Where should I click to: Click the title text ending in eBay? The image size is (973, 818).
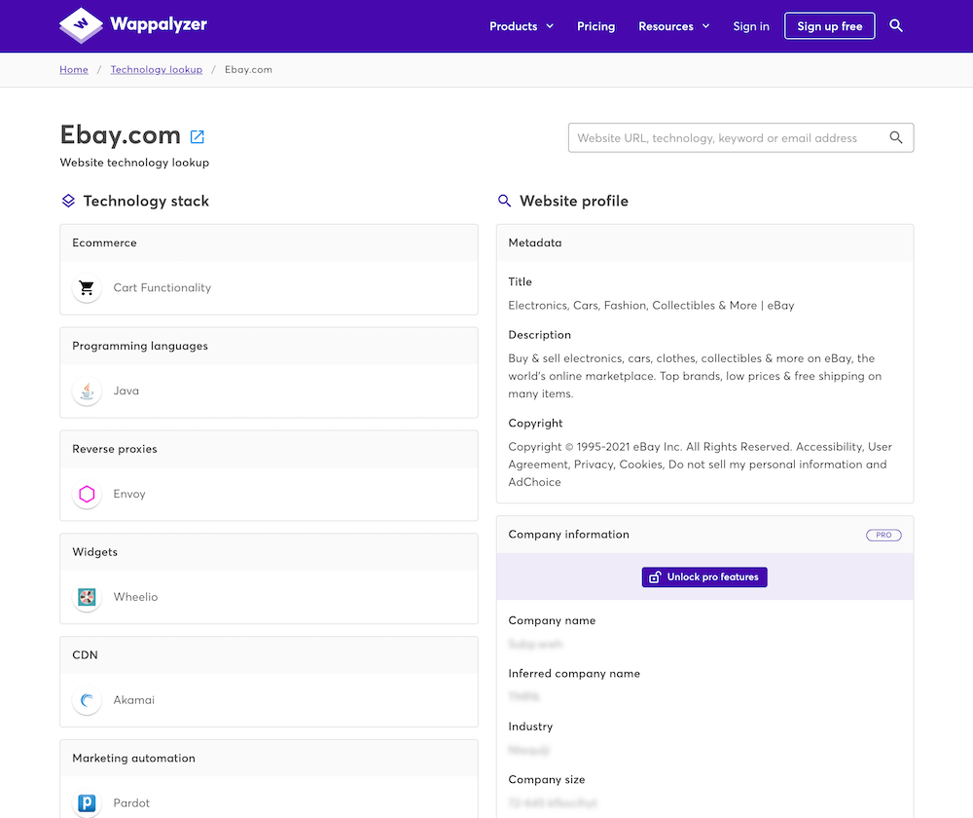click(x=651, y=306)
